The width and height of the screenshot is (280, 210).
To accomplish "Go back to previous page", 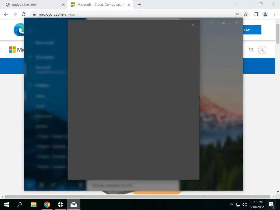I will click(x=6, y=14).
